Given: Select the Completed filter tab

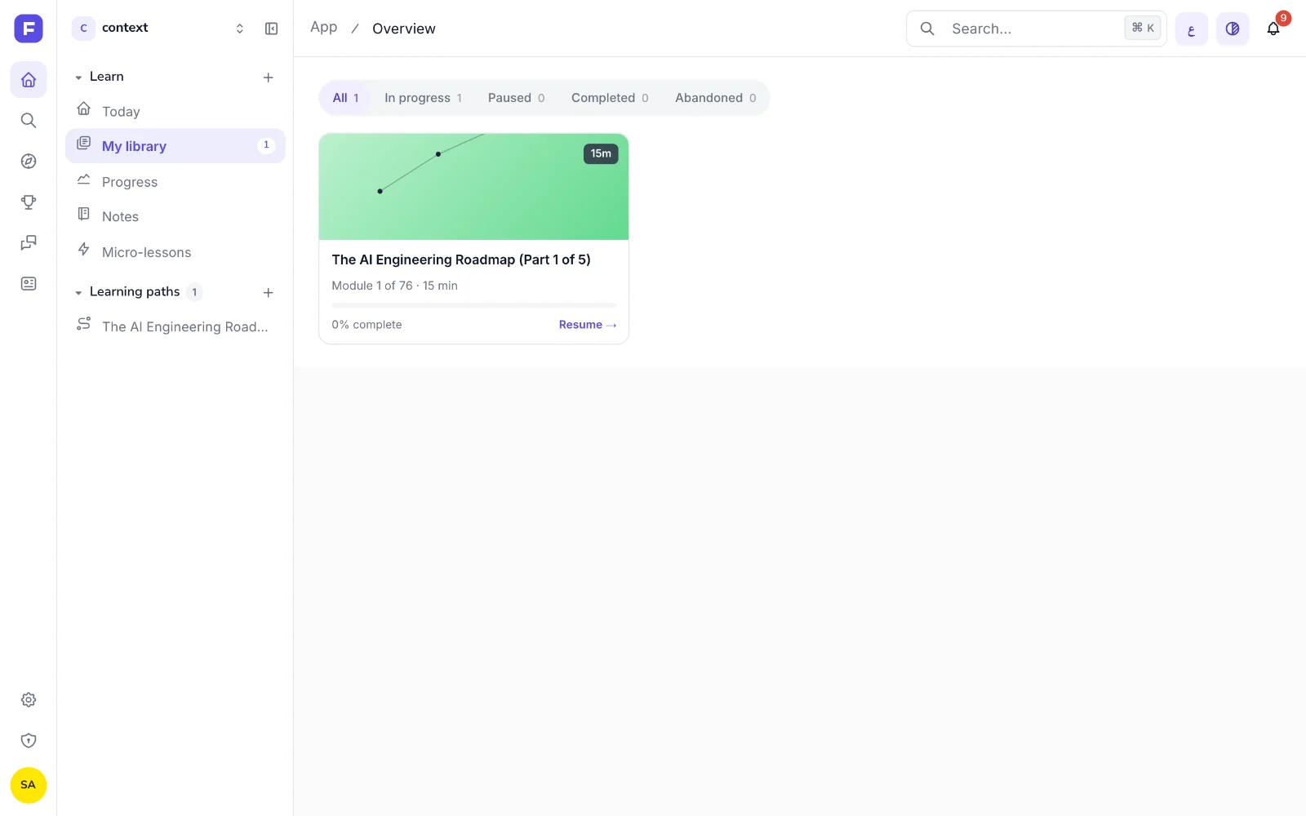Looking at the screenshot, I should click(610, 98).
